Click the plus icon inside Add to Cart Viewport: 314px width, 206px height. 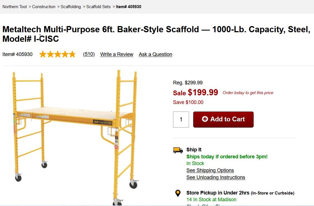(206, 119)
